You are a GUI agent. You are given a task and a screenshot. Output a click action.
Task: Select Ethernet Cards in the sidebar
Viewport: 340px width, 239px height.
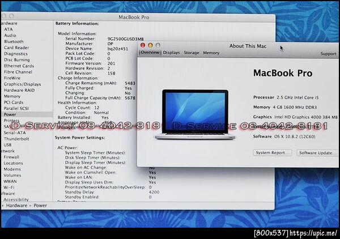(19, 66)
